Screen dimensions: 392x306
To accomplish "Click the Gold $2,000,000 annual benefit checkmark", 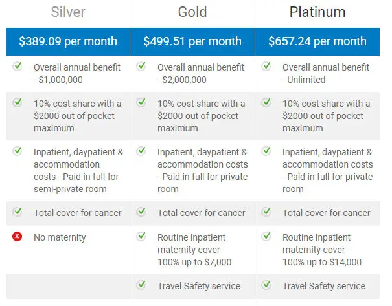I will (x=141, y=67).
